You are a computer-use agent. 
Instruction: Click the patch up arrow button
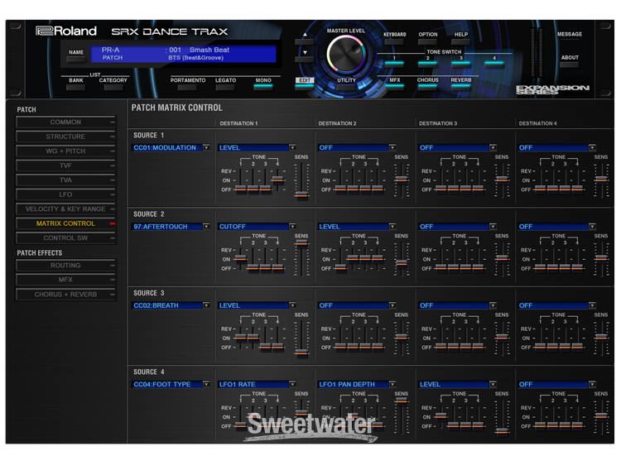pyautogui.click(x=305, y=41)
